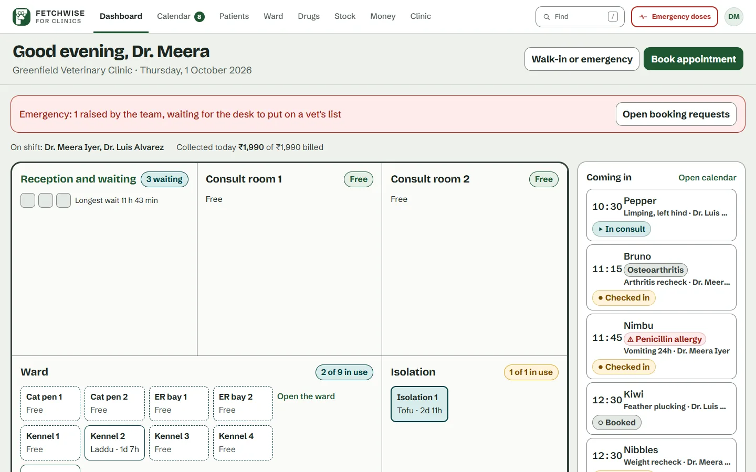Click the search magnifier icon in Find
756x472 pixels.
[547, 17]
